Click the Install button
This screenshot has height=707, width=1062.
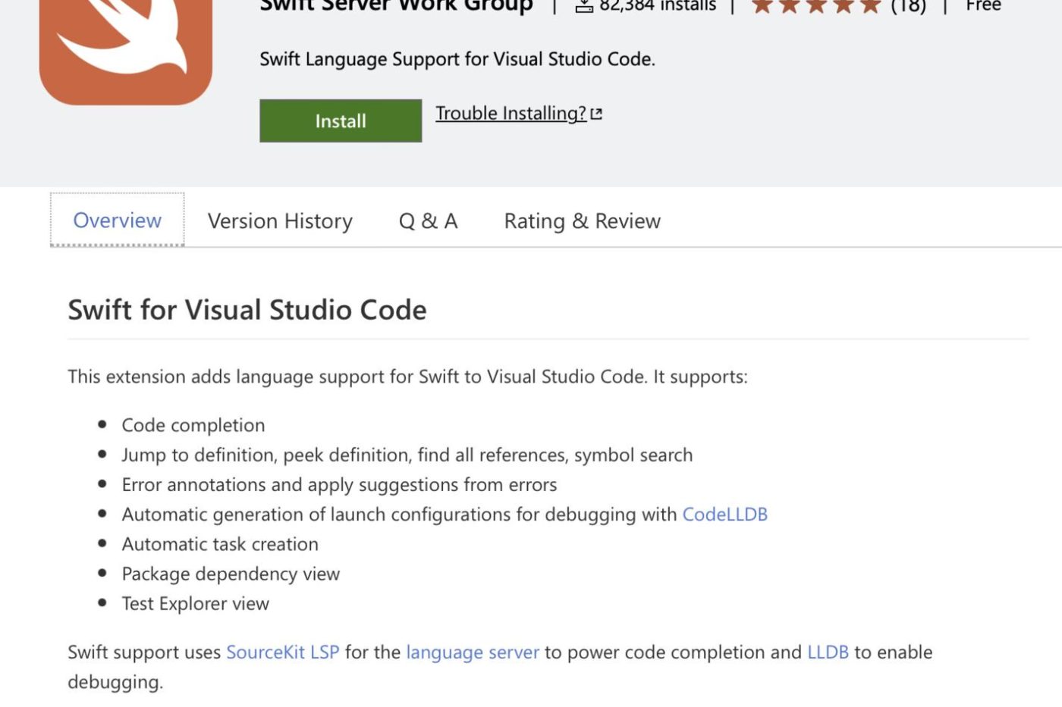pos(340,120)
